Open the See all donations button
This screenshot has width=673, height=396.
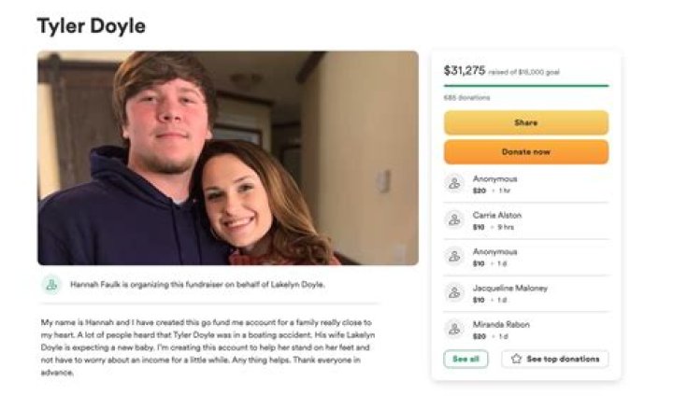click(x=465, y=359)
